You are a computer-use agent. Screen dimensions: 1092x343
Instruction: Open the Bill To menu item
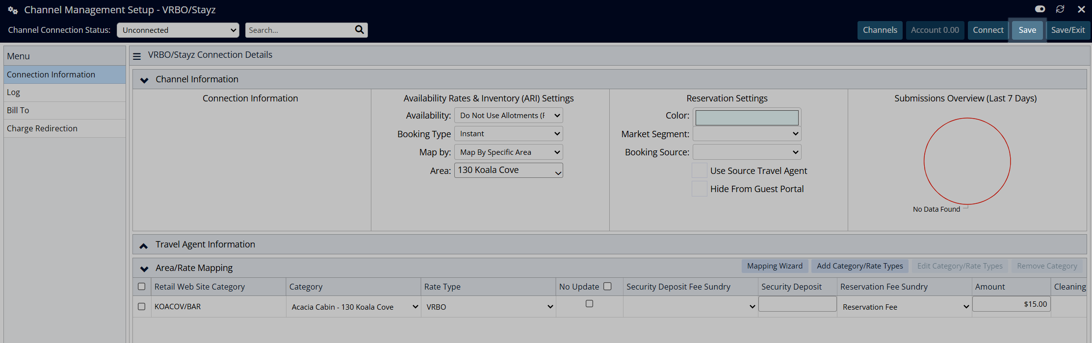pos(65,110)
